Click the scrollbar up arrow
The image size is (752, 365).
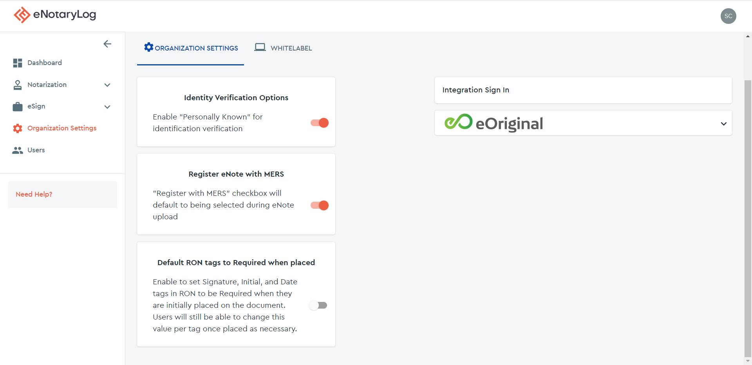click(x=748, y=36)
